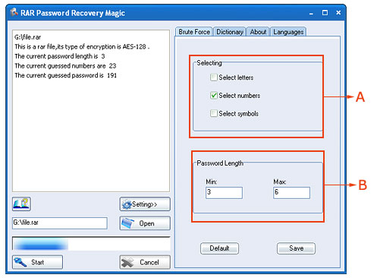
Task: Click the 'G:\file.rar' line in the log
Action: [x=27, y=37]
